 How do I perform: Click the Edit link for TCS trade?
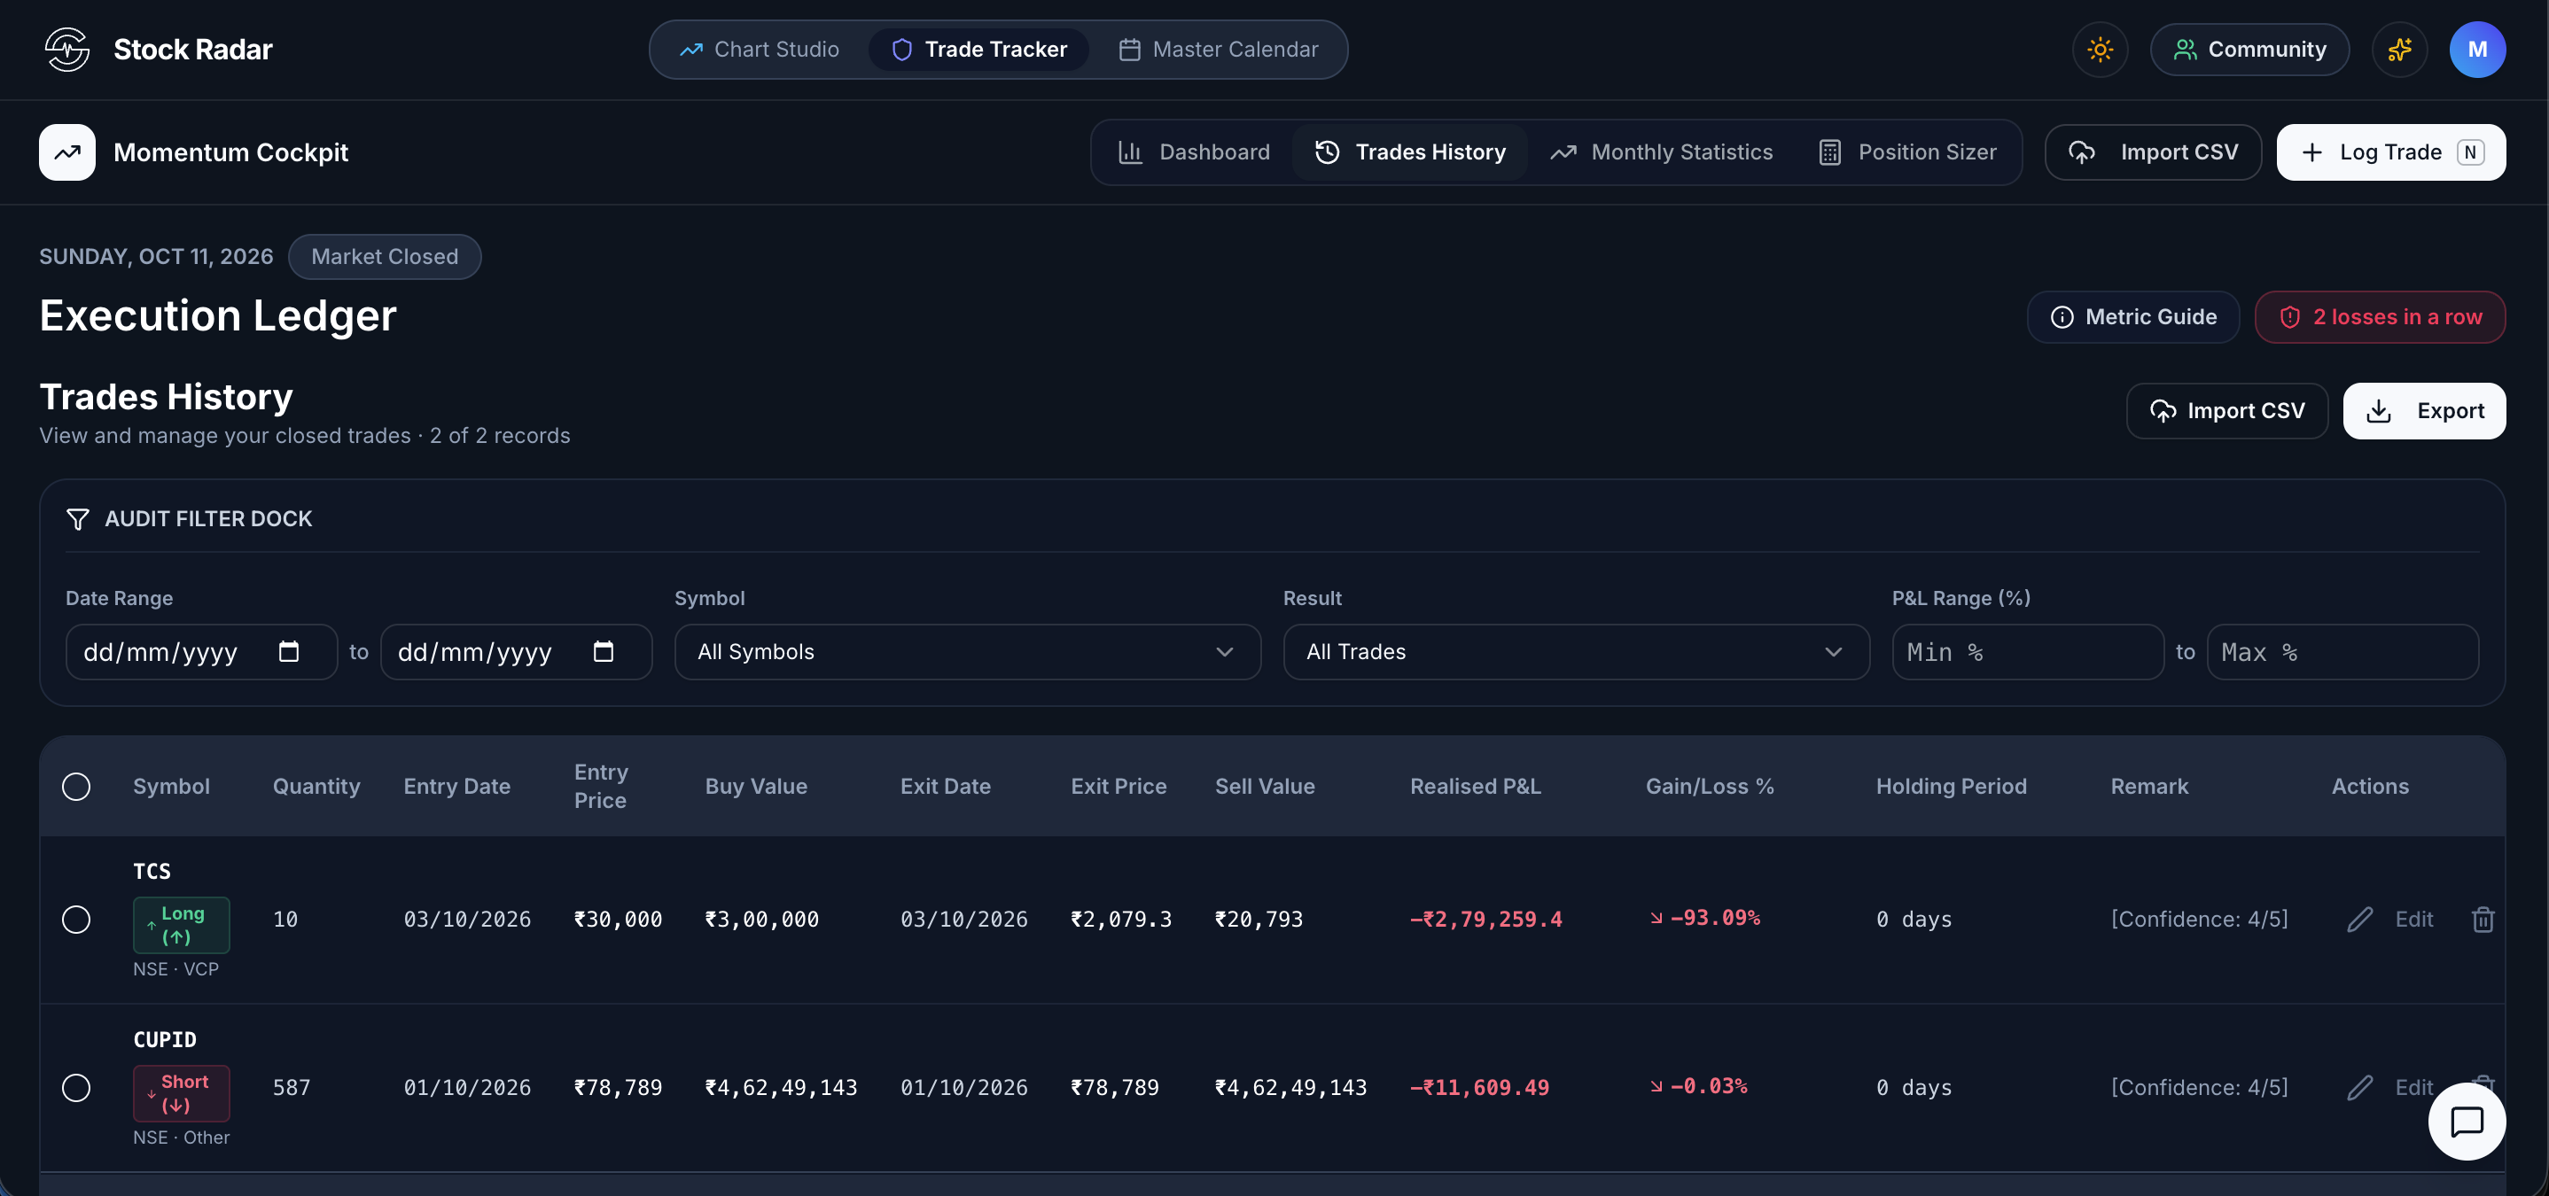click(2413, 919)
